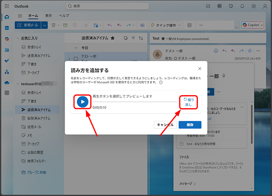Open 削除済みアイテム folder
Viewport: 272px width, 196px height.
click(x=39, y=118)
